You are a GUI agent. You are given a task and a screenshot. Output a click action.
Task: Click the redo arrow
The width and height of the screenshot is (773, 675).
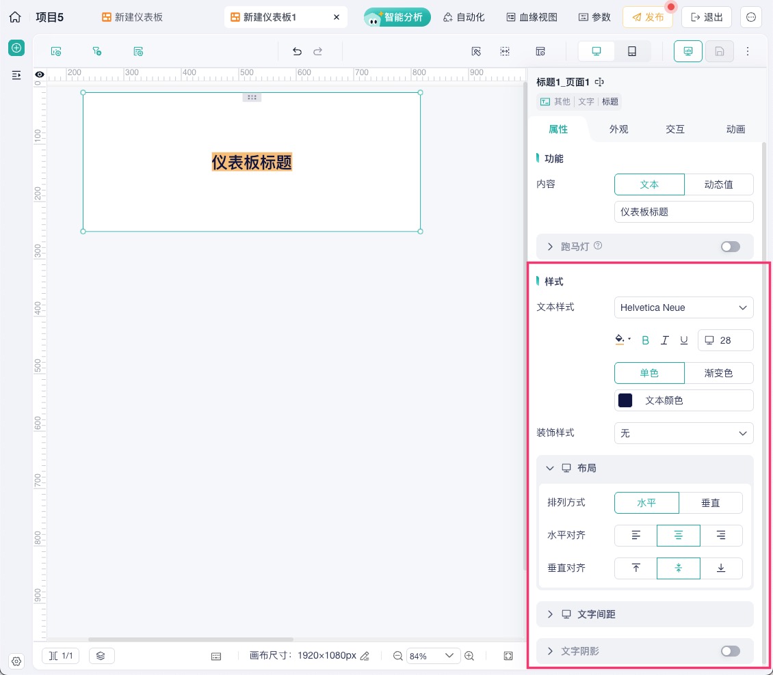click(x=318, y=51)
